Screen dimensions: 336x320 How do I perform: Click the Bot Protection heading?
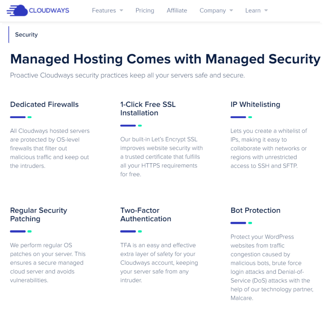tap(255, 210)
